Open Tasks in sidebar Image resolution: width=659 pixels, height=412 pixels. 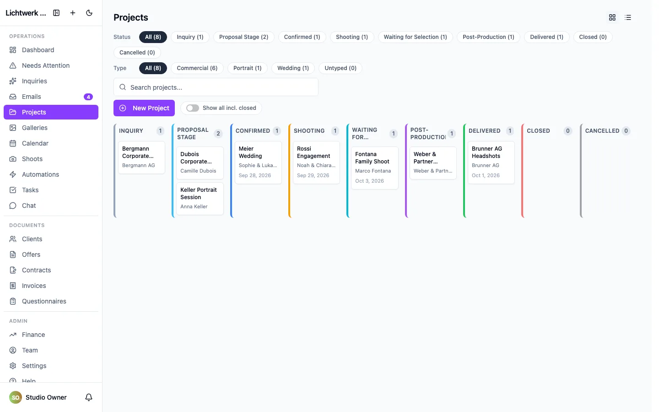point(51,190)
